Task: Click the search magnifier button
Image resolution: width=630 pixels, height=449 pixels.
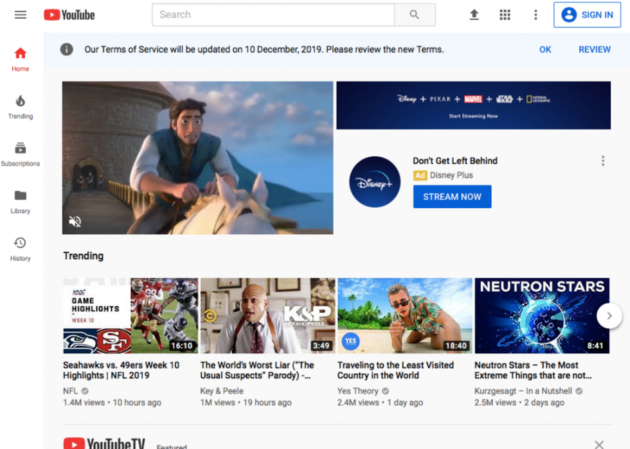Action: click(415, 15)
